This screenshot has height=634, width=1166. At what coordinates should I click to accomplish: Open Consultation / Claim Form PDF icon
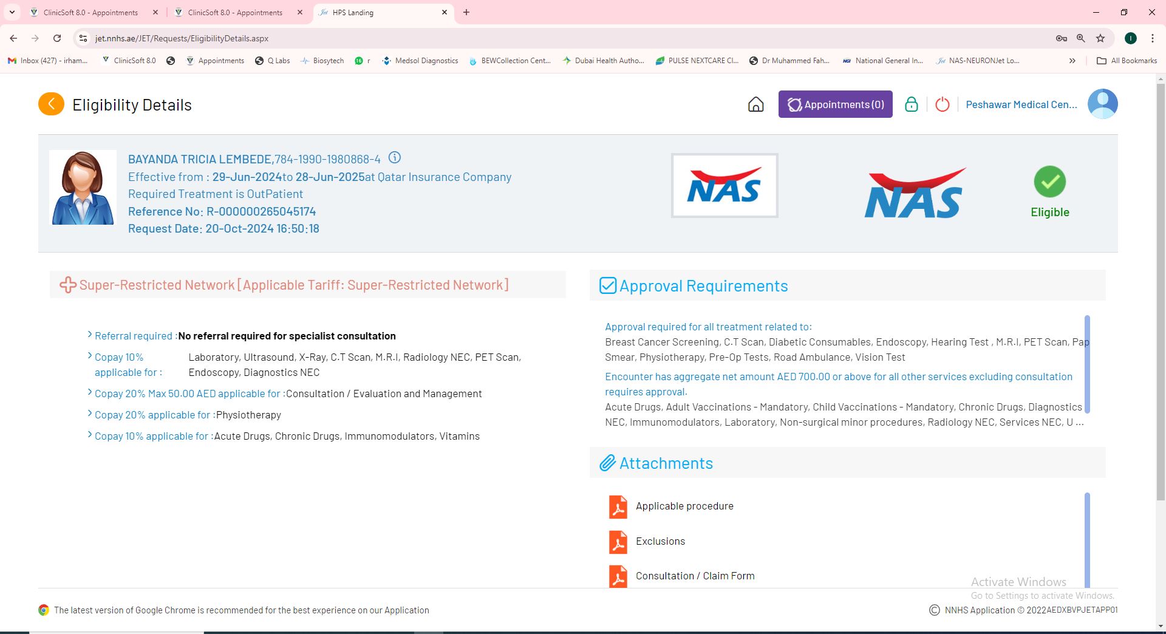pos(618,576)
